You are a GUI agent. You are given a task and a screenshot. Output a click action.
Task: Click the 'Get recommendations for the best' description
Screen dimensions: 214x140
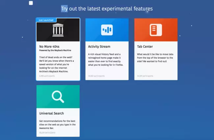coord(57,124)
